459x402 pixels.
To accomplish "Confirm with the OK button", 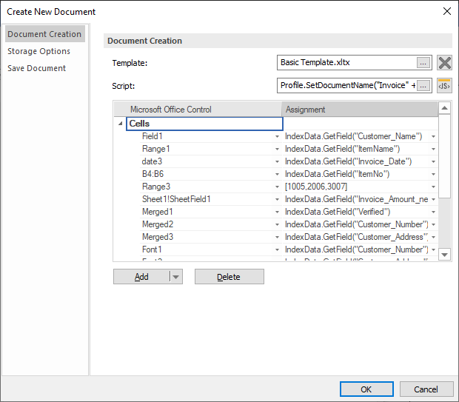I will coord(366,389).
